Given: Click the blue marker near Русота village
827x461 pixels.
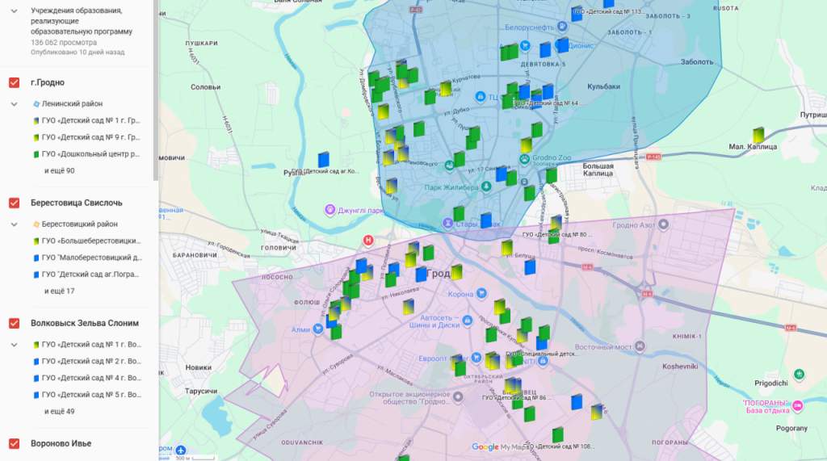Looking at the screenshot, I should (x=323, y=159).
